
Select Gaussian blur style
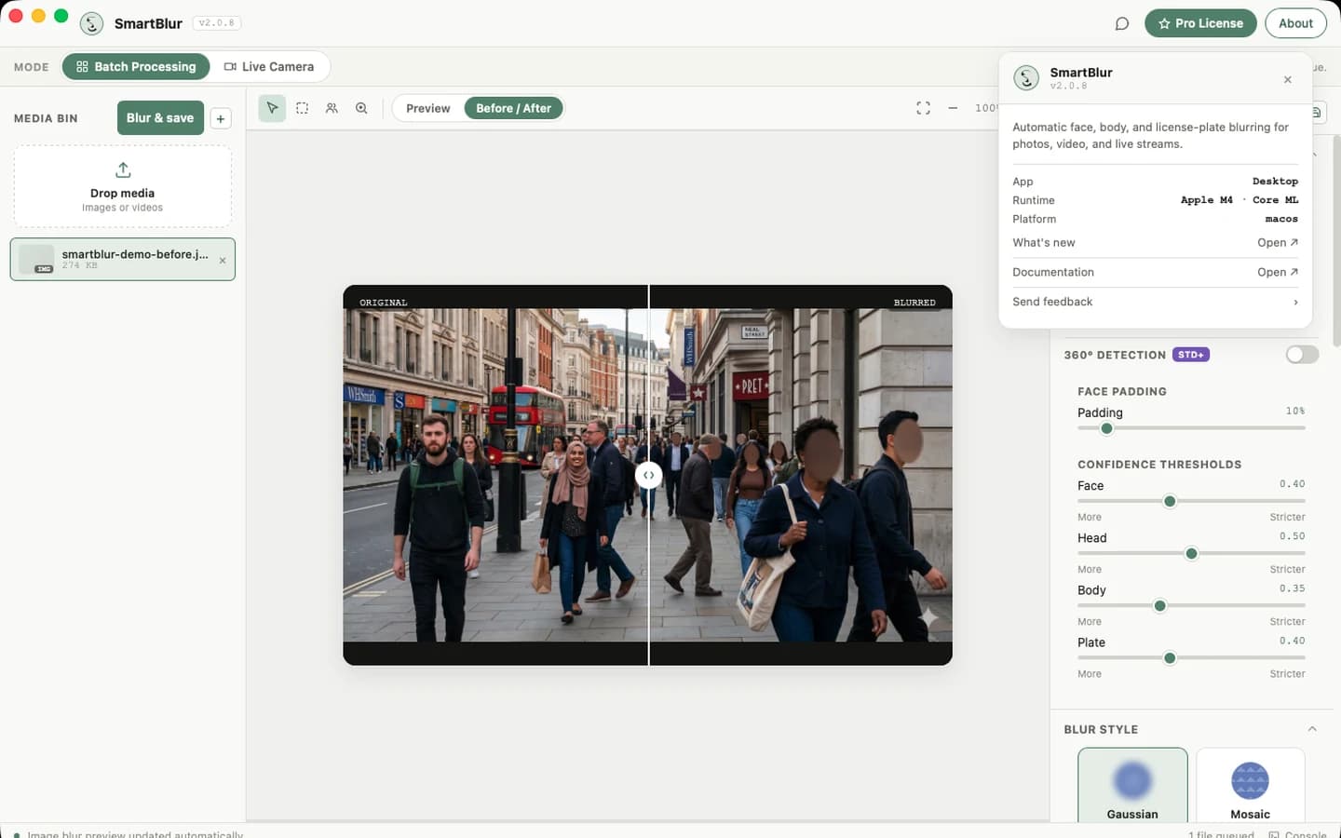pos(1132,786)
